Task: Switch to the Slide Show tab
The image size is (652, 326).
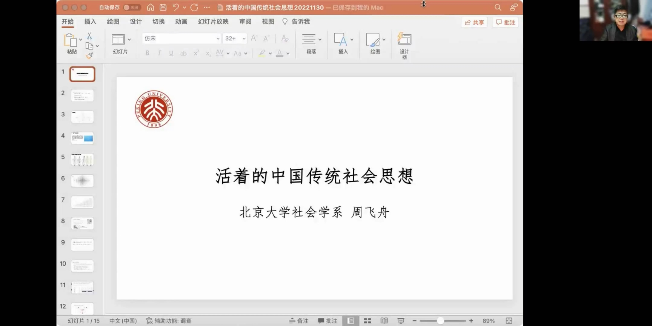Action: [x=213, y=22]
